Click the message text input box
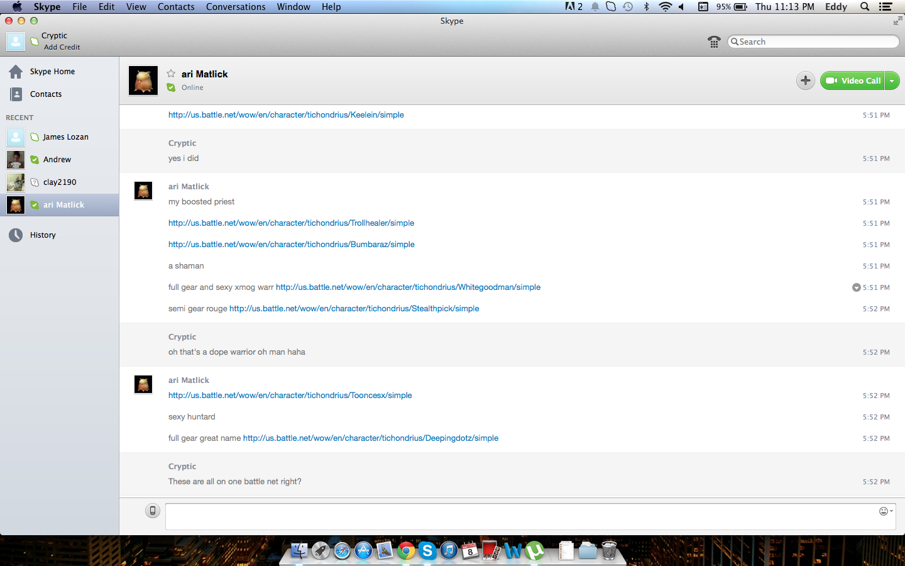905x566 pixels. click(x=530, y=516)
